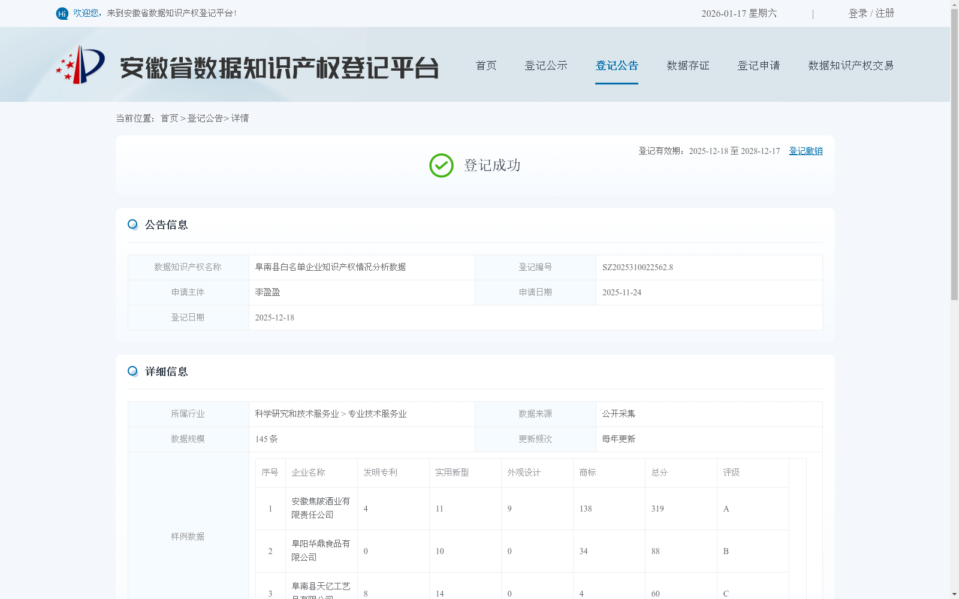
Task: Click the date 2026-01-17 星期六
Action: click(x=739, y=13)
